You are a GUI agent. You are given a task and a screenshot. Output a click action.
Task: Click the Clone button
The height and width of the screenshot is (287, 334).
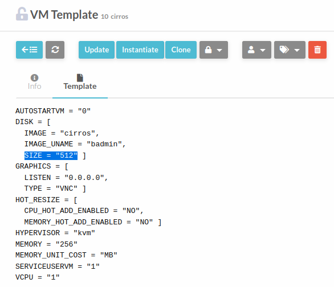point(181,50)
